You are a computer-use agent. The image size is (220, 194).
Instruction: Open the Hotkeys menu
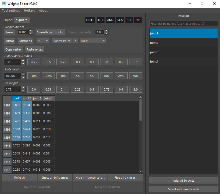tap(29, 10)
